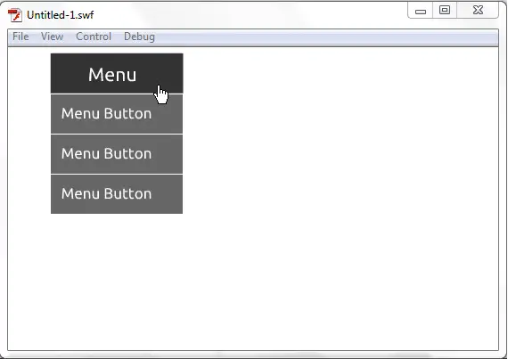Choose the second Menu Button item
Viewport: 508px width, 359px height.
point(117,154)
